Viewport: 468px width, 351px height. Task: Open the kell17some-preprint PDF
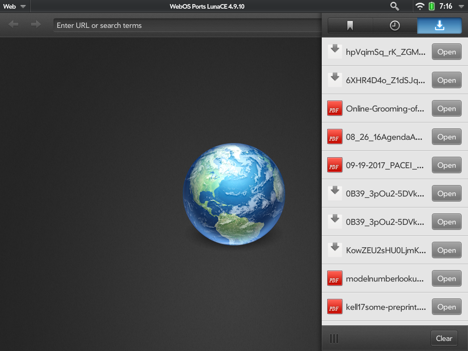[447, 307]
